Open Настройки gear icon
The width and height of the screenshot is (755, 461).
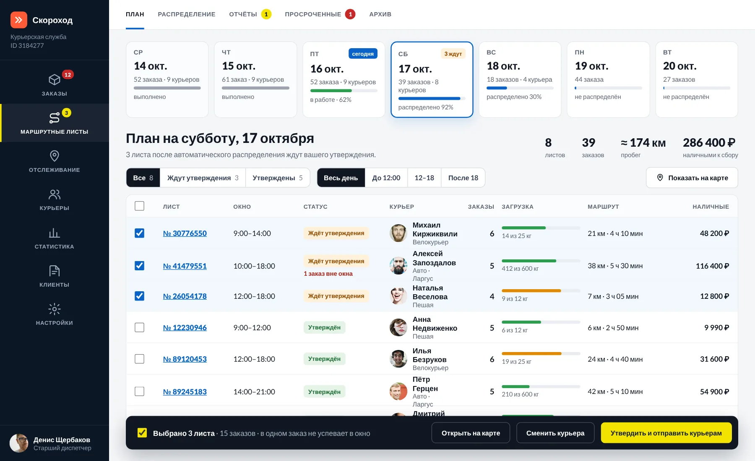click(55, 309)
